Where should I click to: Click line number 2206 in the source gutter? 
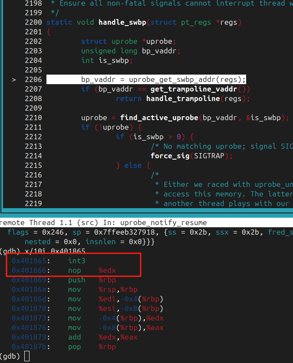[x=33, y=79]
